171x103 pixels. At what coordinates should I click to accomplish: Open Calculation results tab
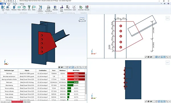(6, 102)
